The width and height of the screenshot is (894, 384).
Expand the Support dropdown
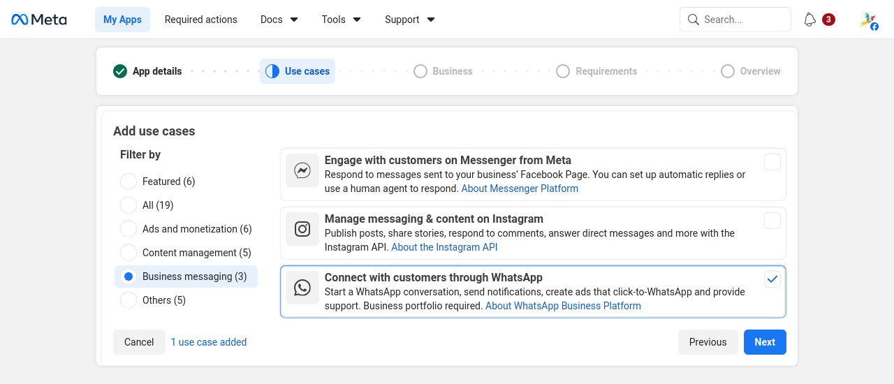coord(410,20)
